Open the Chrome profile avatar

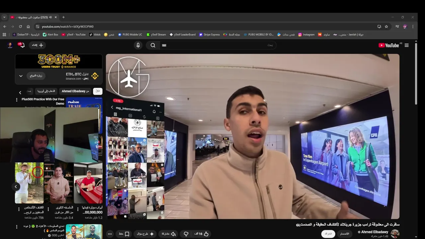405,27
